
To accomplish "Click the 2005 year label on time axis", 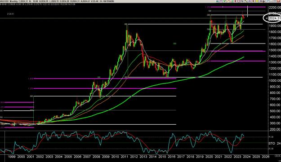I will point(68,157).
